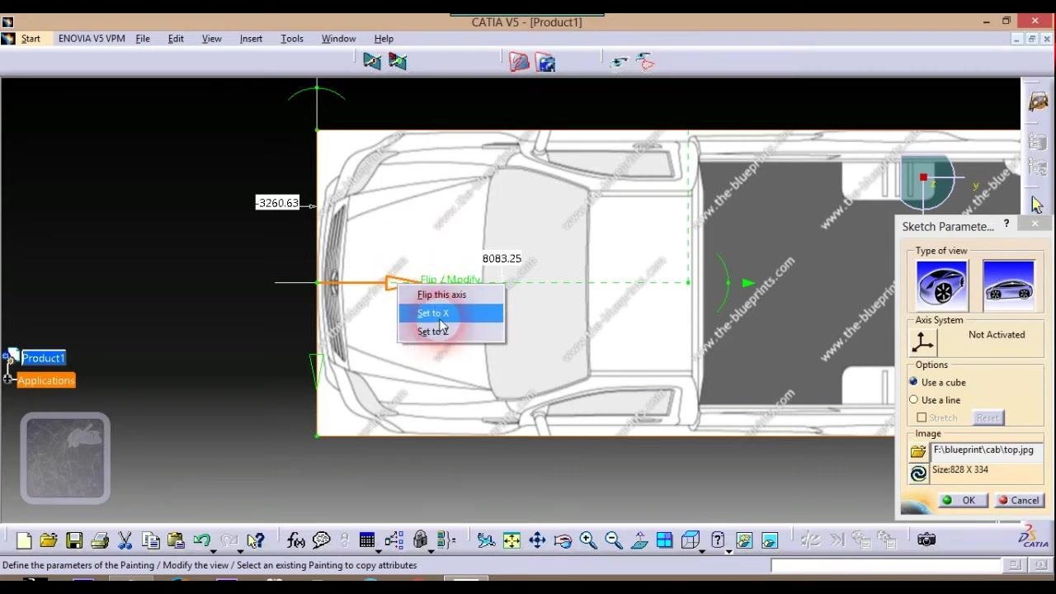Click the 8083.25 dimension value
The height and width of the screenshot is (594, 1056).
pos(502,259)
